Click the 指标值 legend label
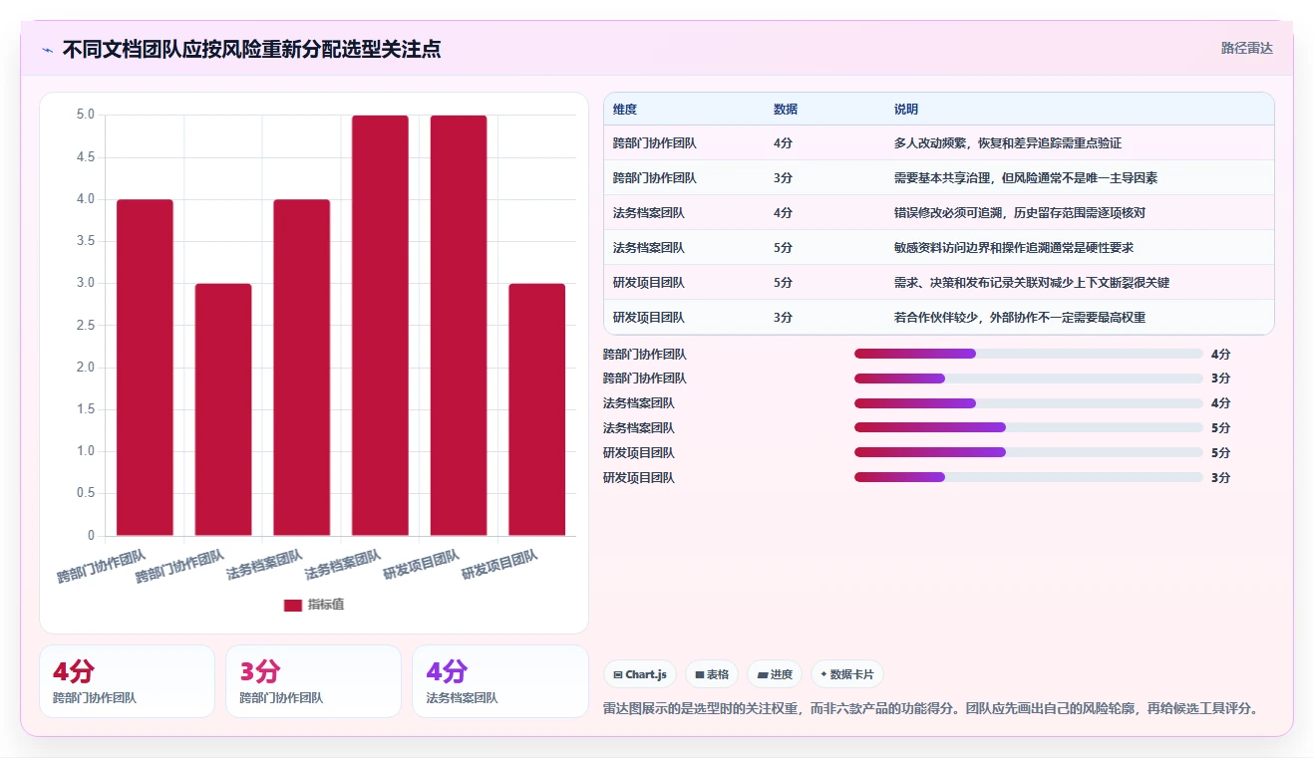The image size is (1314, 758). point(326,605)
